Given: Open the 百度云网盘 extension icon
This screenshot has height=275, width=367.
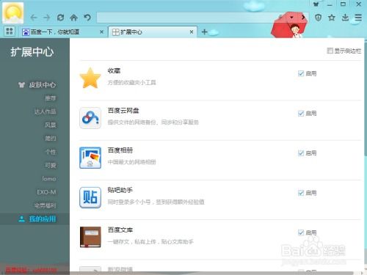Looking at the screenshot, I should (x=90, y=118).
